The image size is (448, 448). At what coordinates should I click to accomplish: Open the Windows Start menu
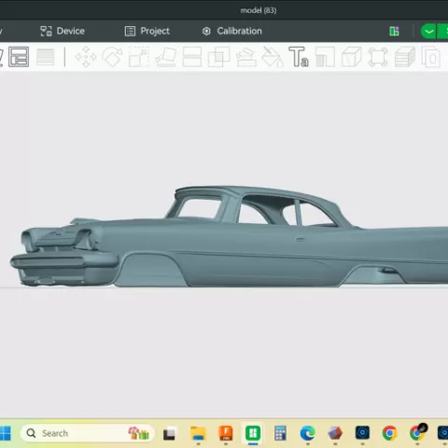coord(5,433)
